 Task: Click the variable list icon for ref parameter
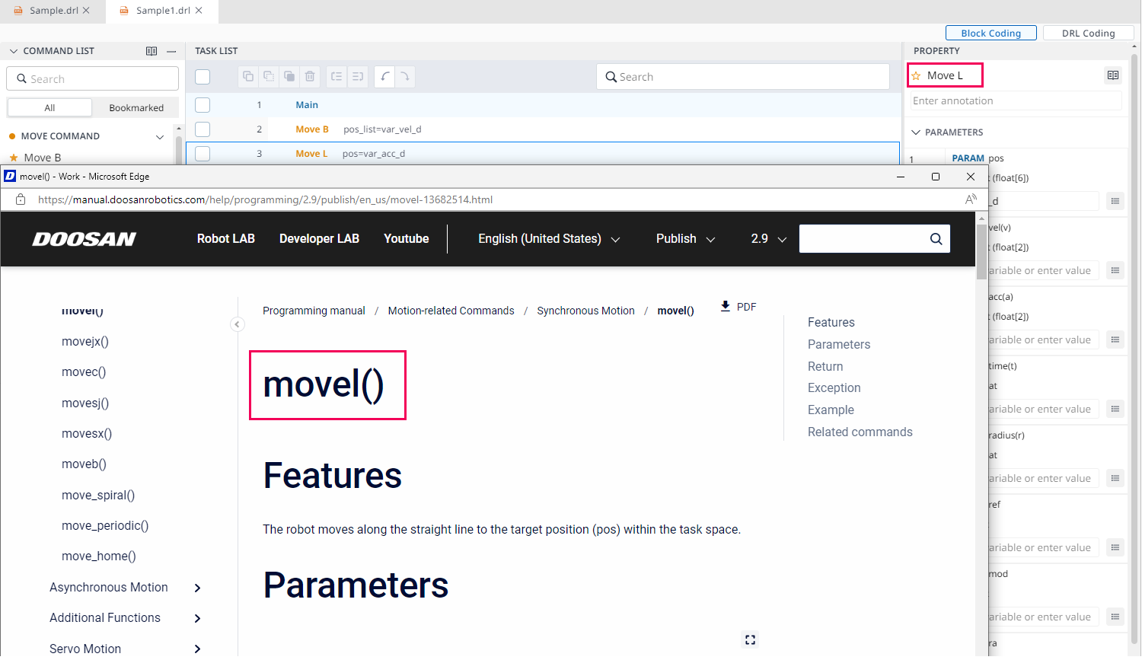coord(1115,547)
